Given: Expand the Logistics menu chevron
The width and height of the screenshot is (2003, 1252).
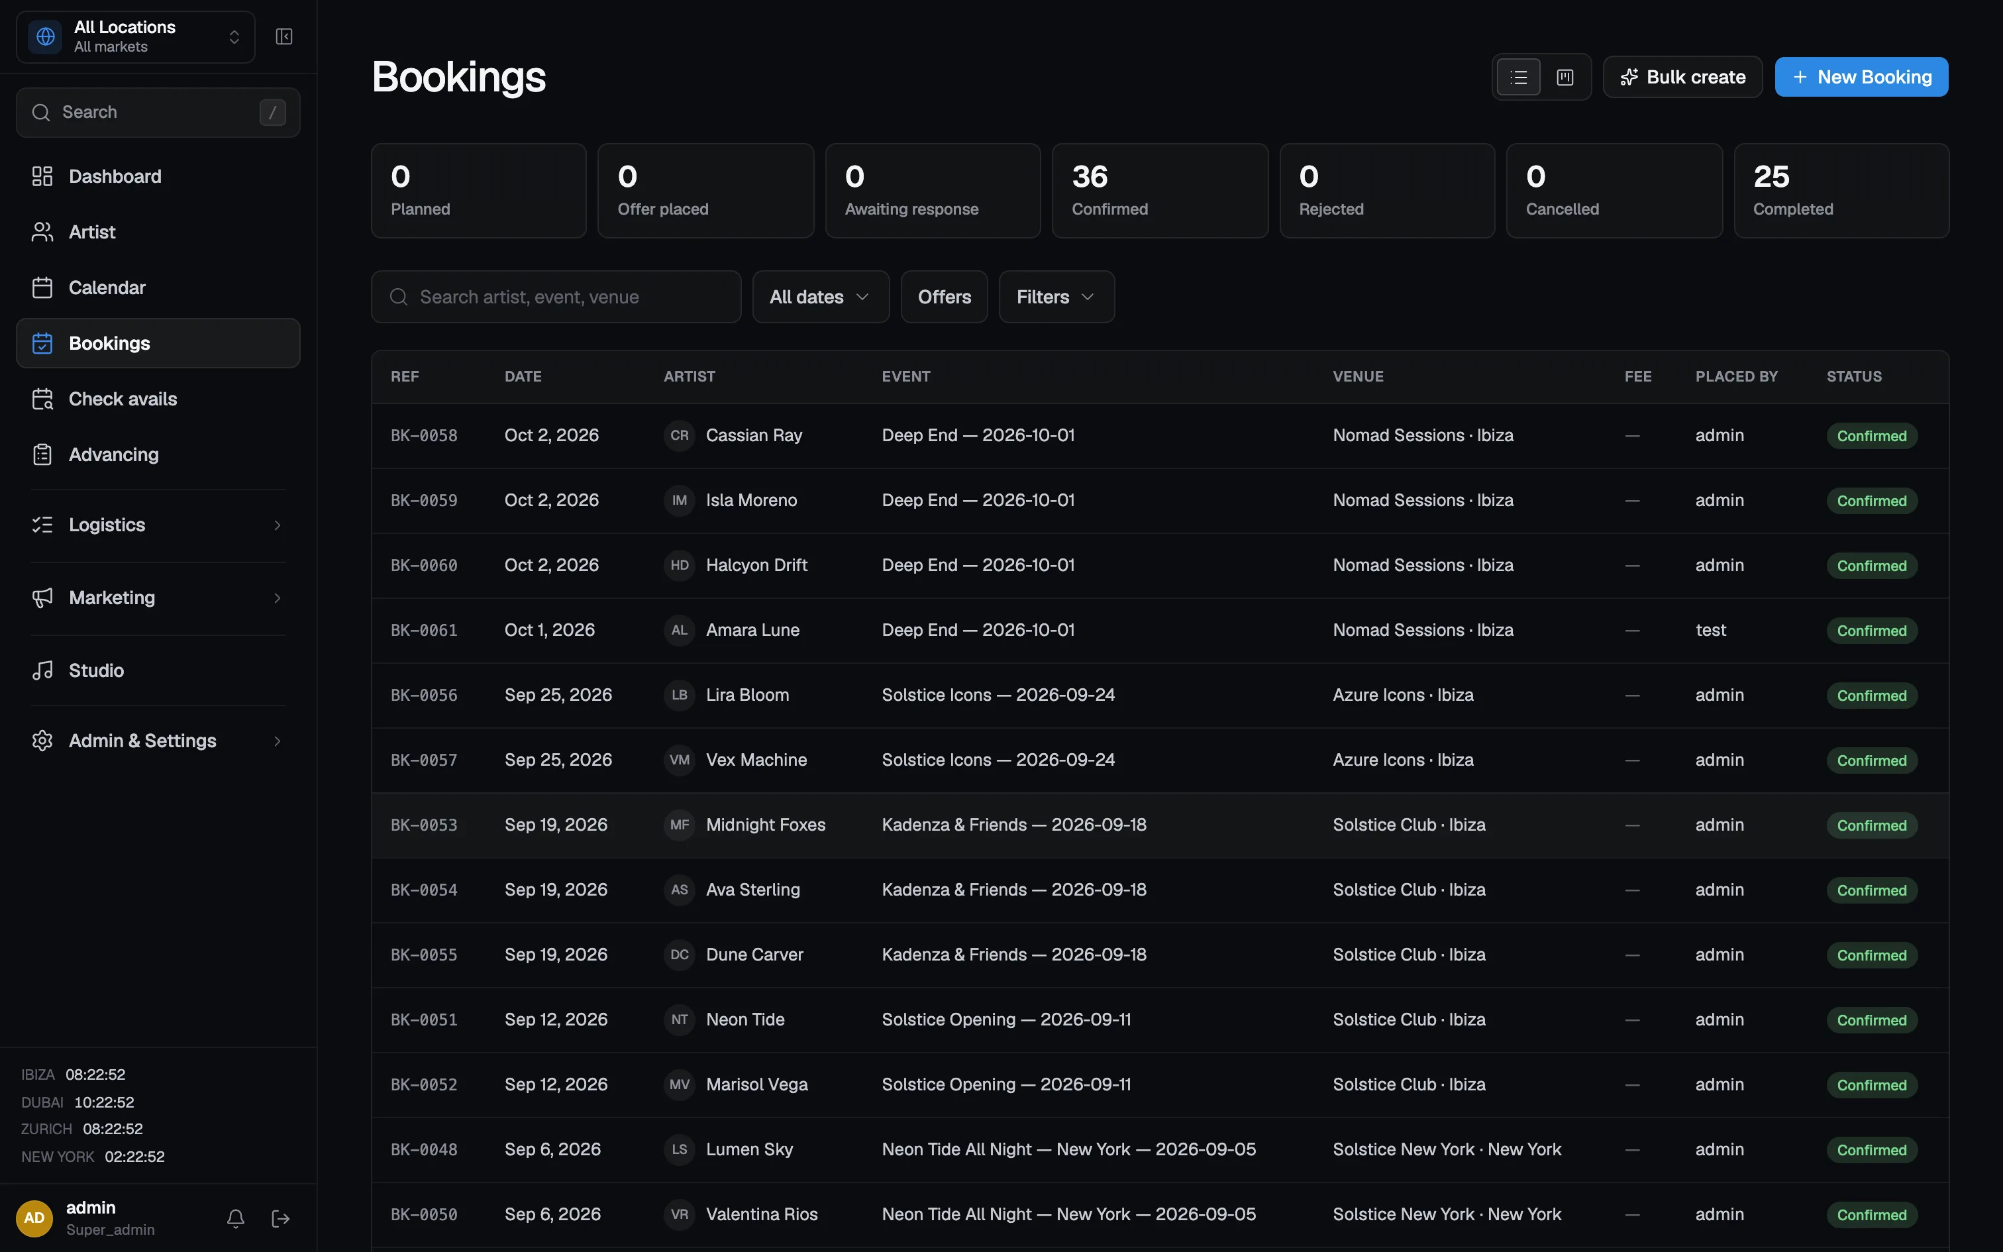Looking at the screenshot, I should tap(278, 525).
